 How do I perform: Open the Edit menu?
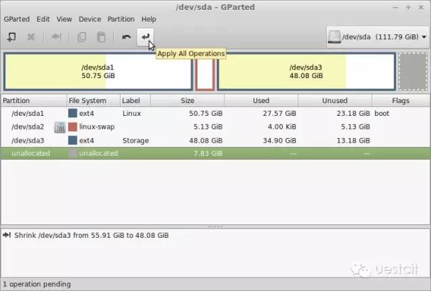click(x=43, y=20)
